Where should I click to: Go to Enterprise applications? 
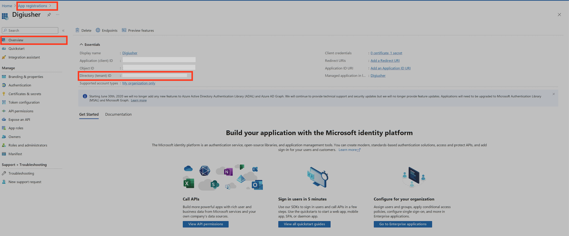(x=403, y=224)
